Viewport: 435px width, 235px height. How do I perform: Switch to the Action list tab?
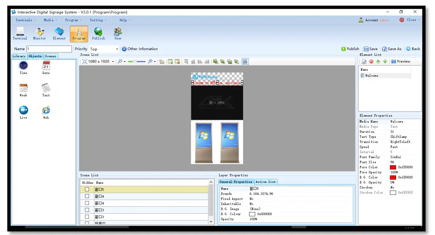[266, 182]
